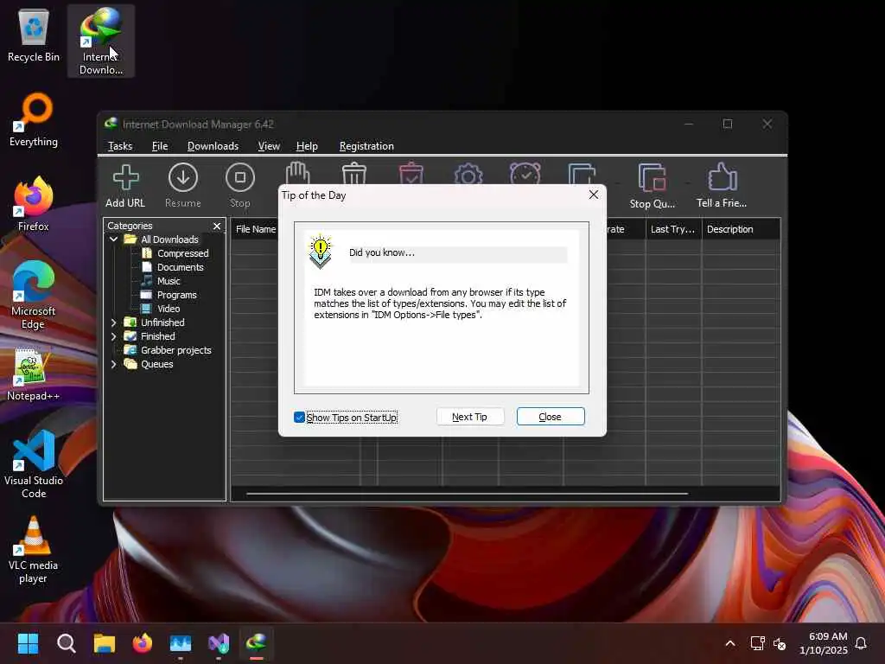This screenshot has height=664, width=885.
Task: Open File Explorer from taskbar
Action: 105,643
